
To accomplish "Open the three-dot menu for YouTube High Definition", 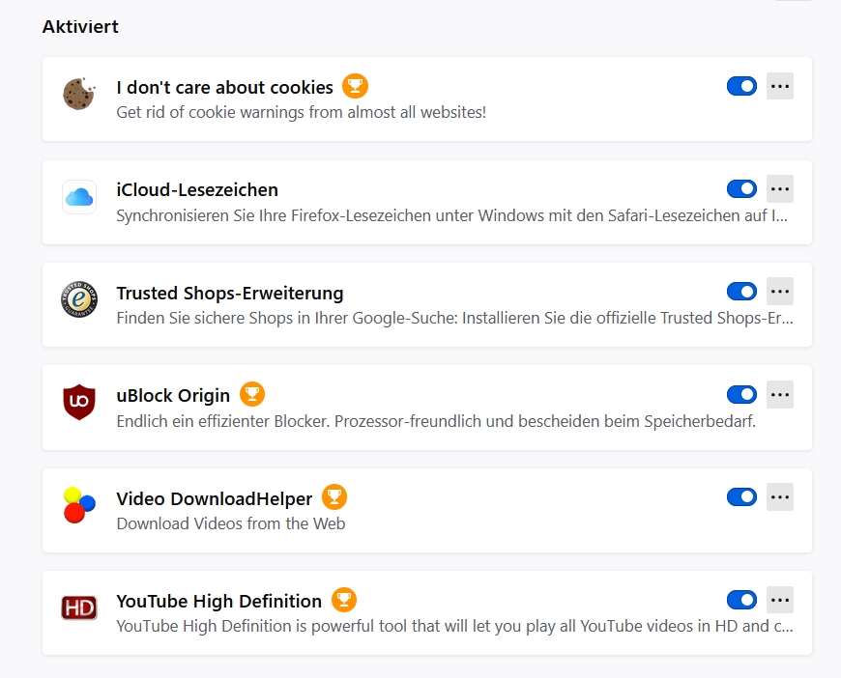I will pos(780,600).
